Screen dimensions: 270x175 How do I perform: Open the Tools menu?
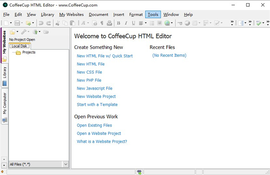[x=153, y=15]
